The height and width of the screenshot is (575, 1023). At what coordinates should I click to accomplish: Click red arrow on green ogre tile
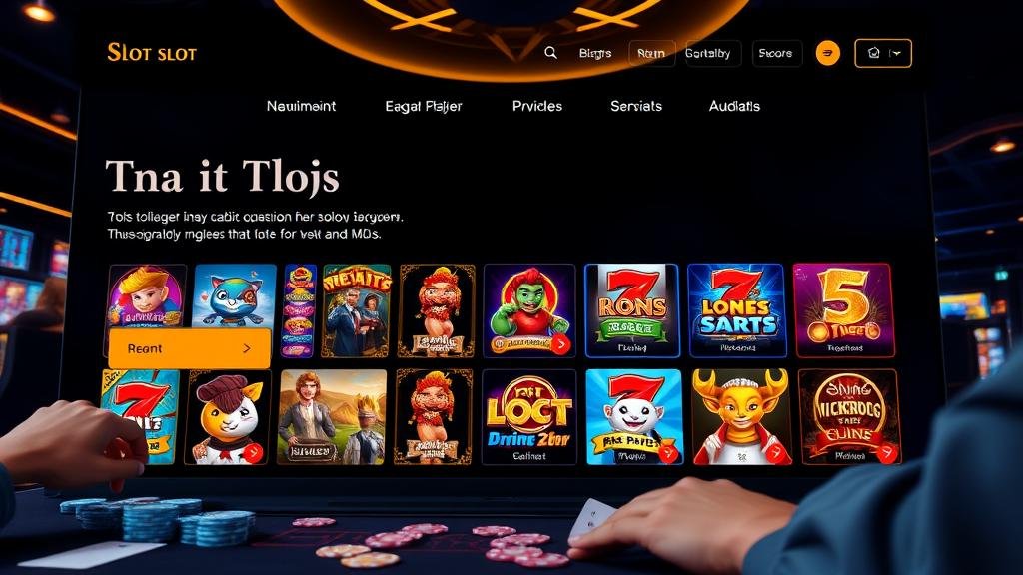pyautogui.click(x=560, y=344)
